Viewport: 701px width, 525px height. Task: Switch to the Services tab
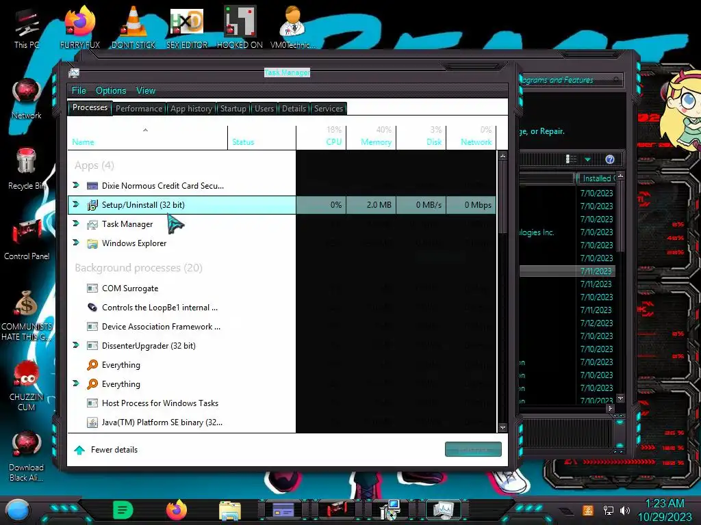[x=328, y=109]
